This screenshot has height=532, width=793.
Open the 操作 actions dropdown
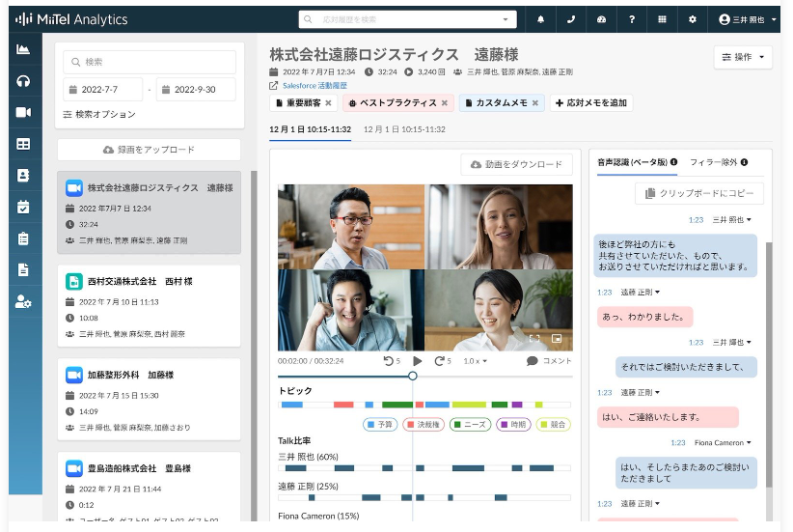743,57
